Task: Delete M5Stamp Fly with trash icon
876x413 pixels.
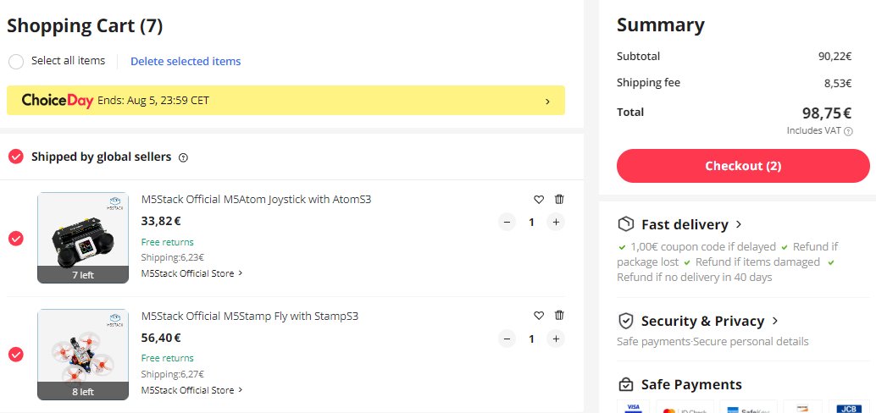Action: (559, 316)
